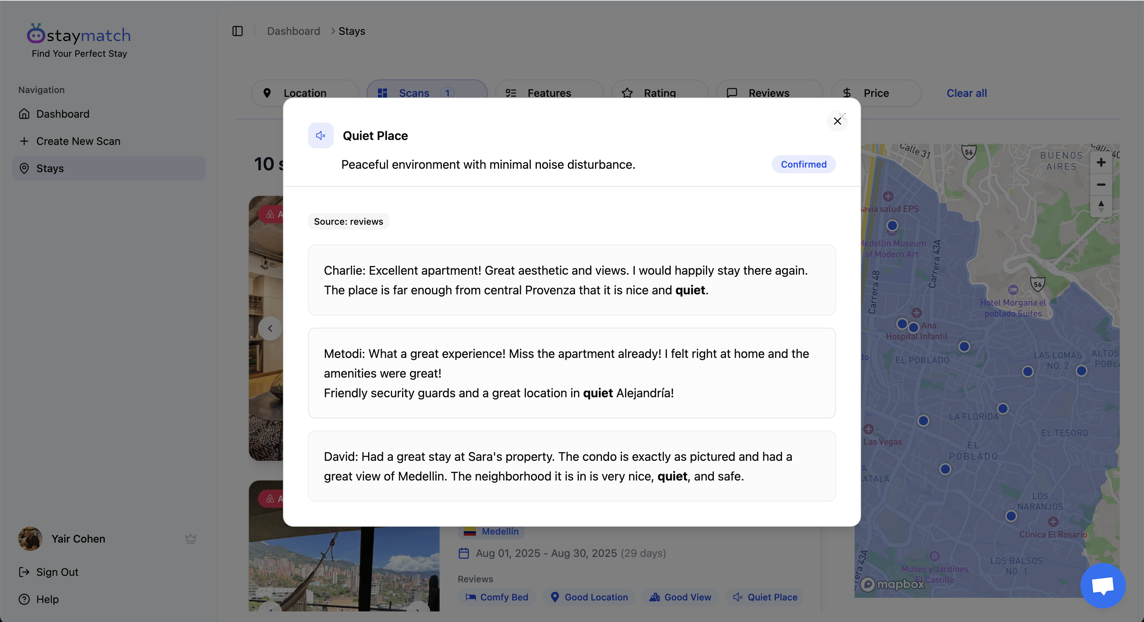Click the Sign Out arrow icon

24,572
